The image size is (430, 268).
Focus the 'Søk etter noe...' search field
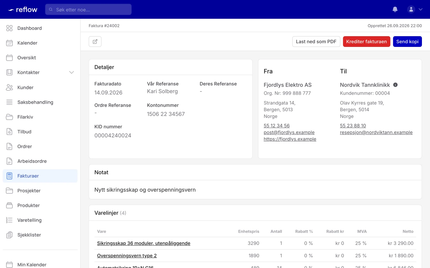tap(88, 9)
